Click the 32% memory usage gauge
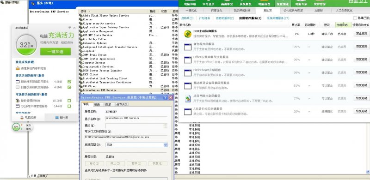Viewport: 370px width, 180px height. pos(26,45)
